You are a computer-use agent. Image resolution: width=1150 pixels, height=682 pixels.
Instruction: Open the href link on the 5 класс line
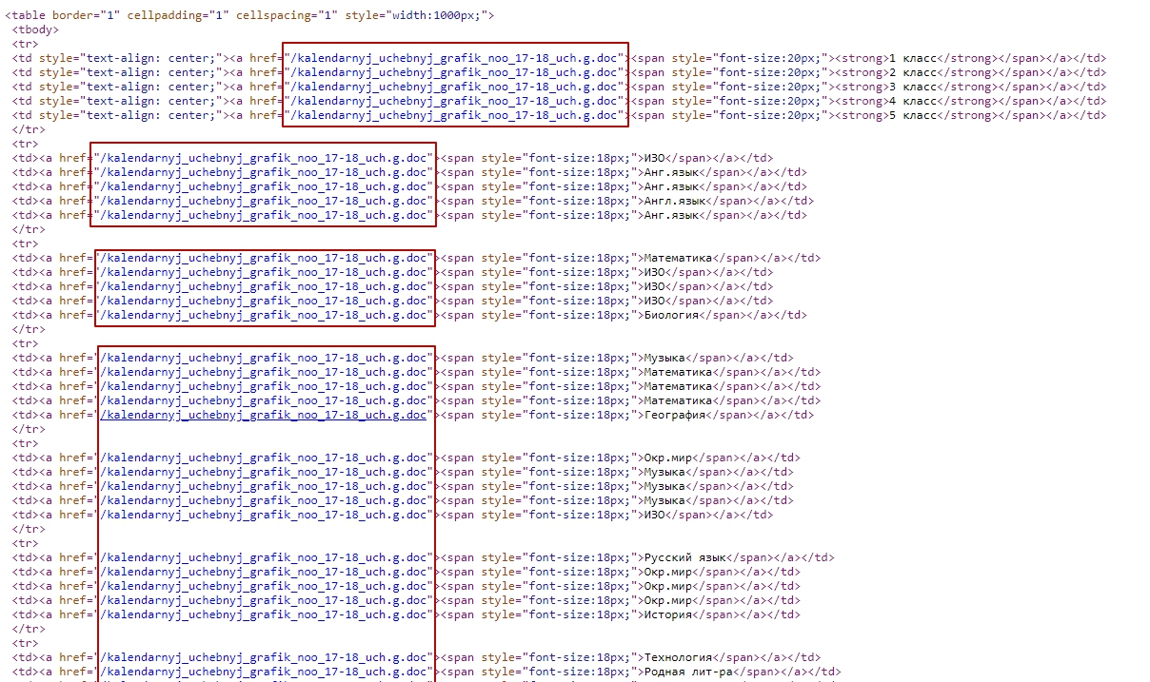pos(456,115)
